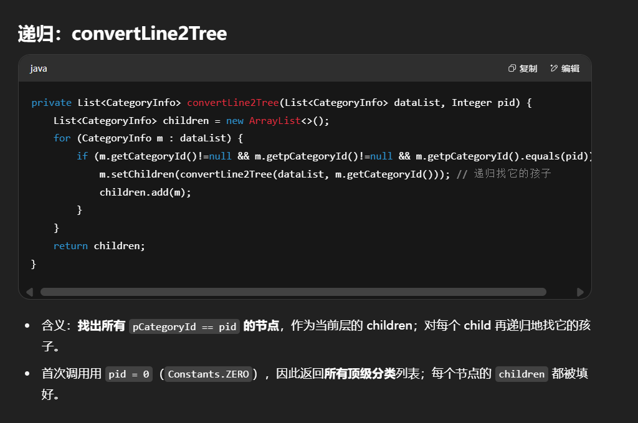Viewport: 638px width, 423px height.
Task: Click the edit pencil icon in code header
Action: coord(554,69)
